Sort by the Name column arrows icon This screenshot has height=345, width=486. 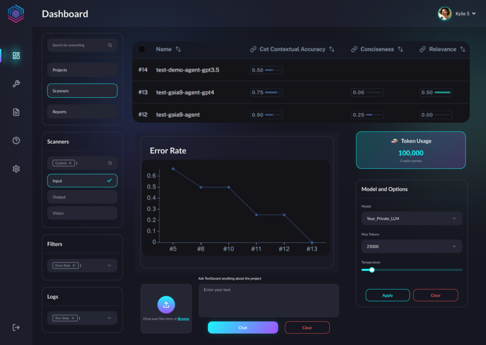click(x=178, y=49)
